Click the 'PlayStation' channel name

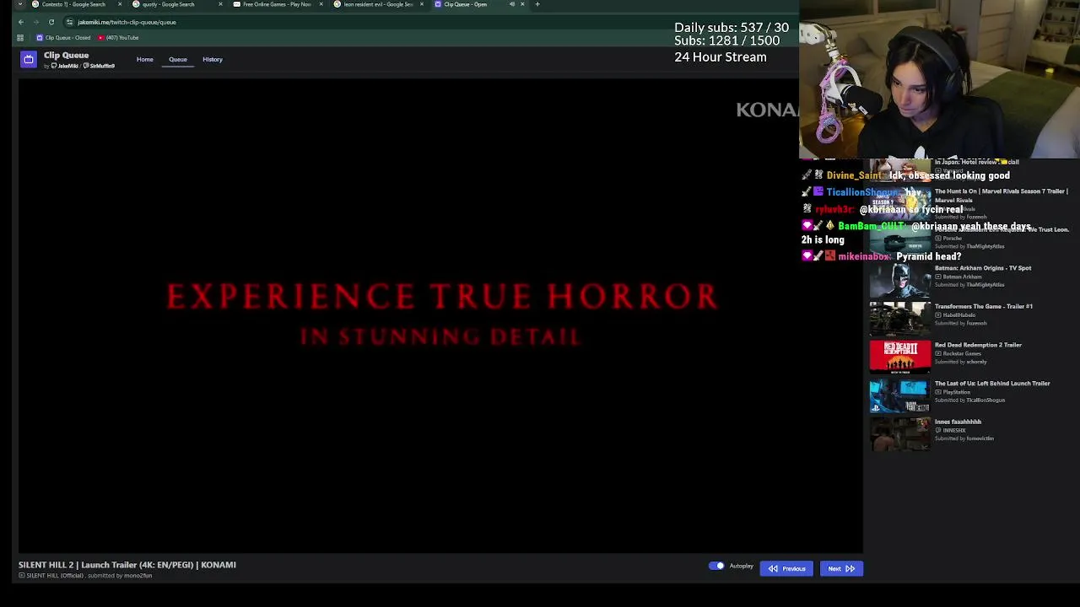click(956, 392)
